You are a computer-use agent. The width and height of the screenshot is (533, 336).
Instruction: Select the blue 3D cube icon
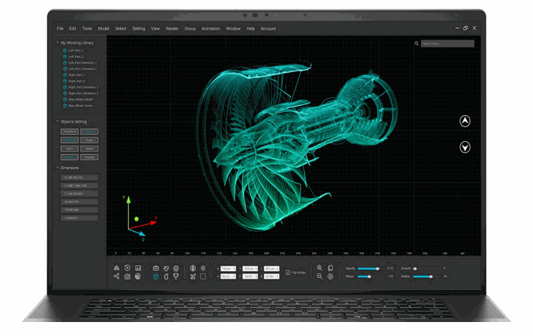click(x=155, y=276)
